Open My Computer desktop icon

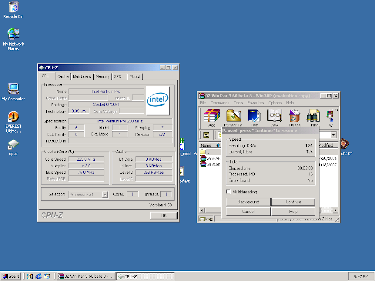point(13,92)
